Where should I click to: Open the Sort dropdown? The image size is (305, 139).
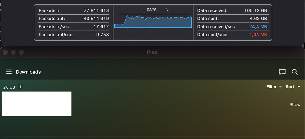click(x=293, y=87)
